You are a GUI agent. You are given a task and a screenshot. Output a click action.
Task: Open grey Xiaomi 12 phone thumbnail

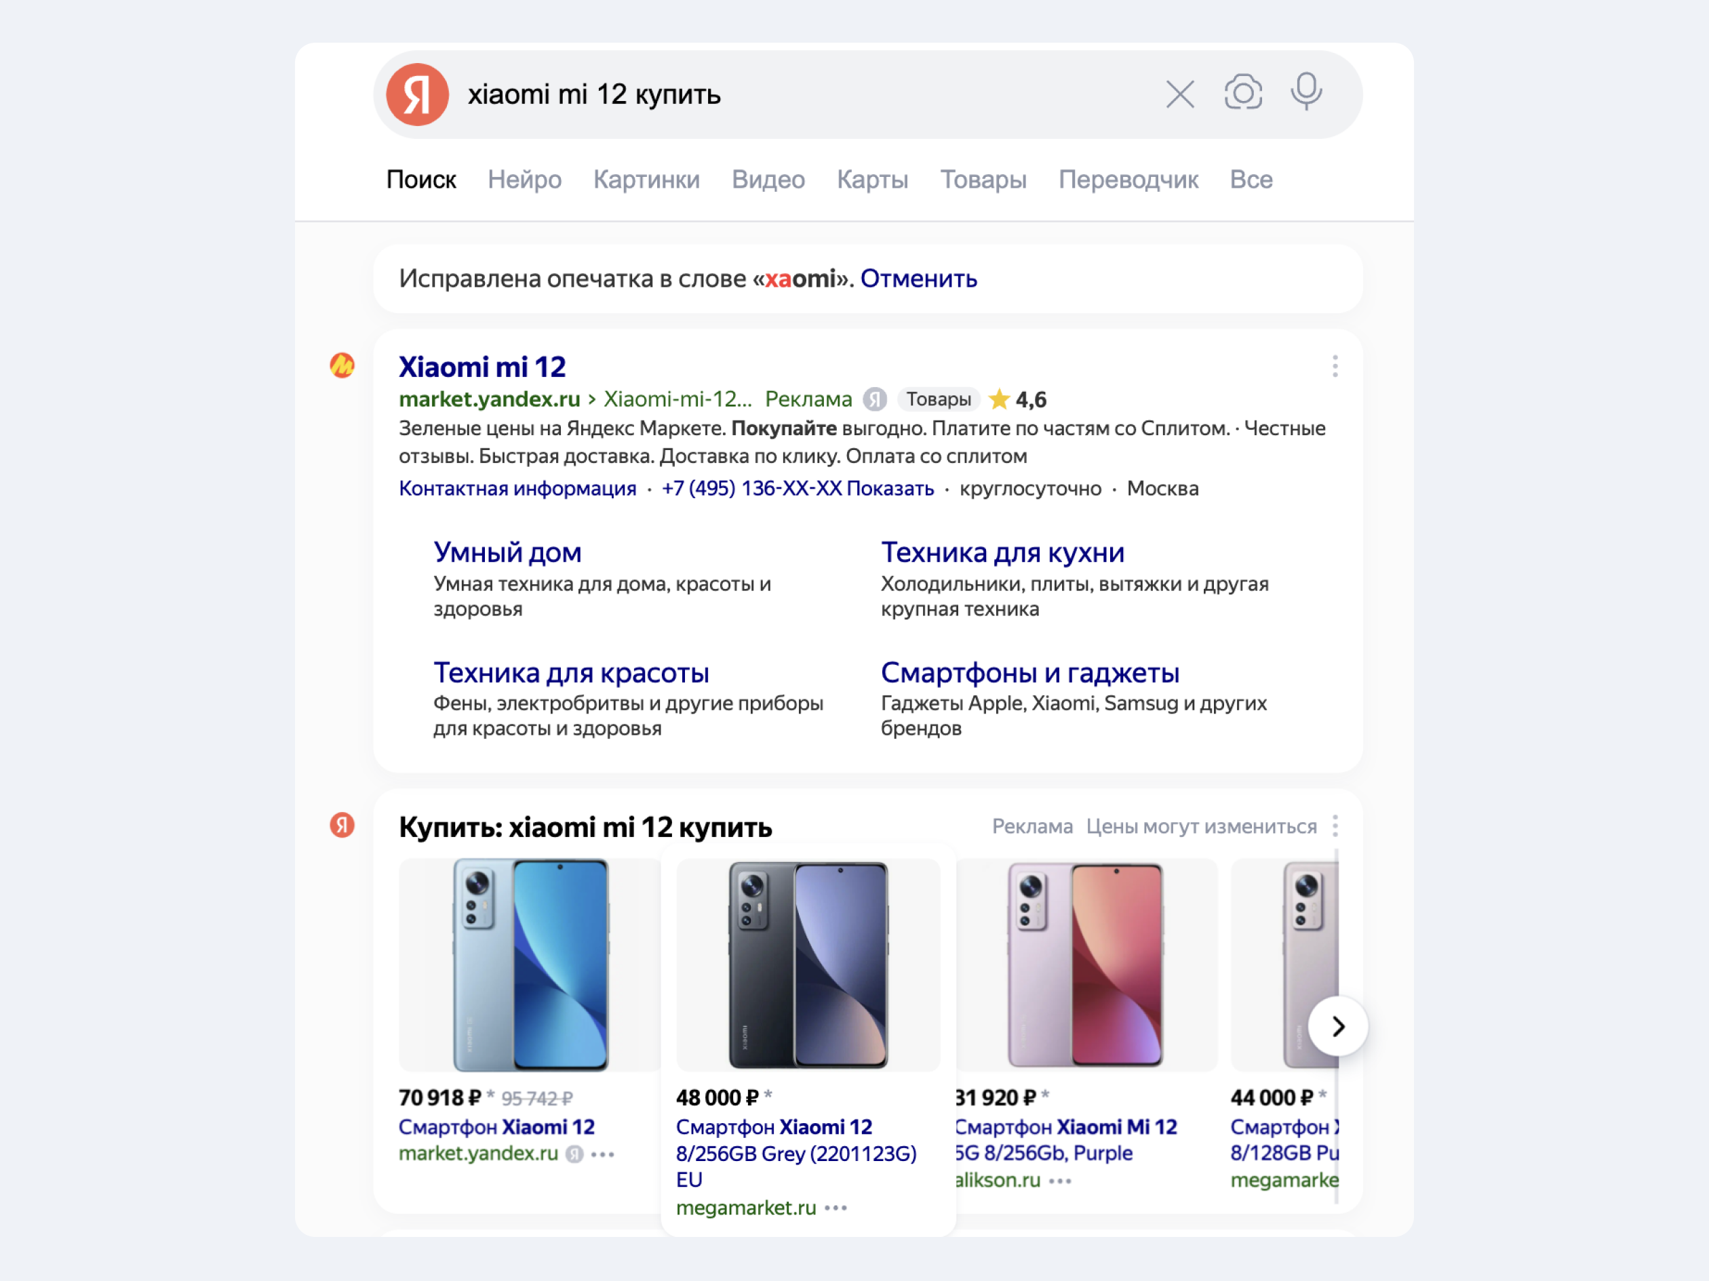[x=808, y=964]
